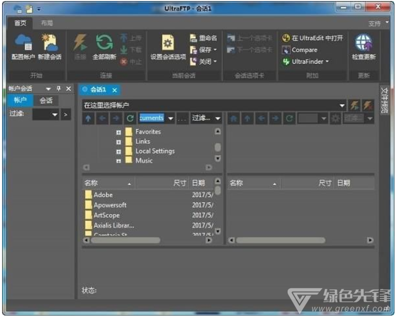396x316 pixels.
Task: Click the > apply filter button
Action: (x=66, y=115)
